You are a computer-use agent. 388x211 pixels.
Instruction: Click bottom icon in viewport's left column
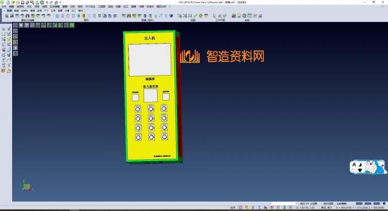[x=16, y=53]
